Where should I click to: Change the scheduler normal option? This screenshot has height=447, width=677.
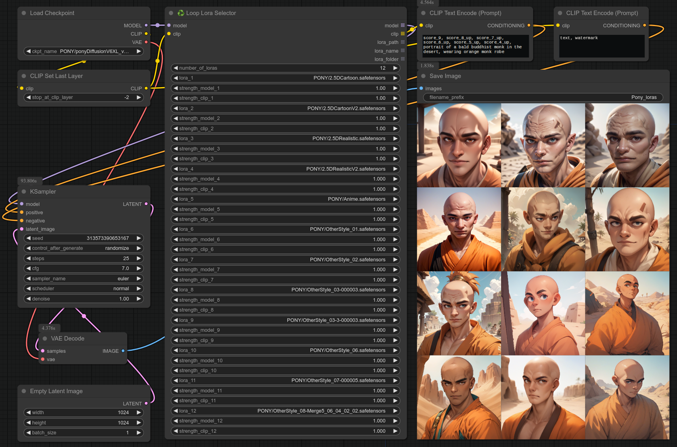[x=83, y=289]
